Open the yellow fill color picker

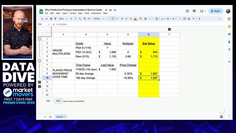point(140,19)
